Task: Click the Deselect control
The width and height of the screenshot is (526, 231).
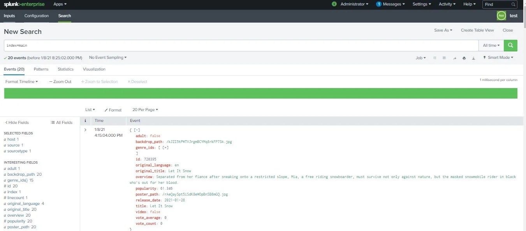Action: pyautogui.click(x=137, y=81)
